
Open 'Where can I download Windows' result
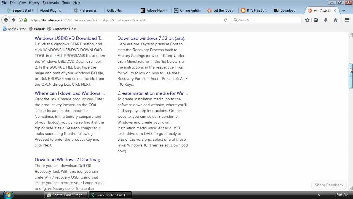[x=70, y=93]
